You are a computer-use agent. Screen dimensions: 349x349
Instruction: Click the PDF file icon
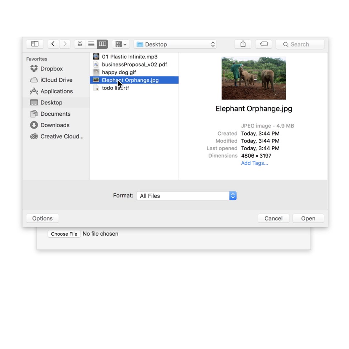96,64
